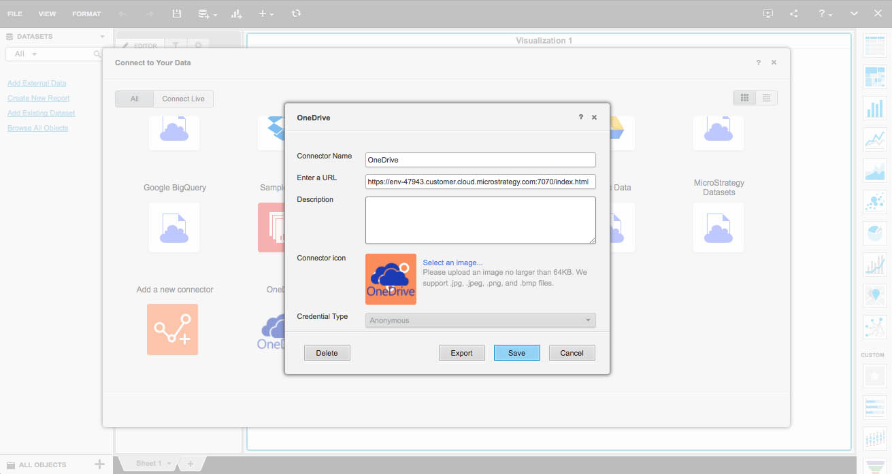
Task: Select the Bar Chart visualization icon
Action: point(874,108)
